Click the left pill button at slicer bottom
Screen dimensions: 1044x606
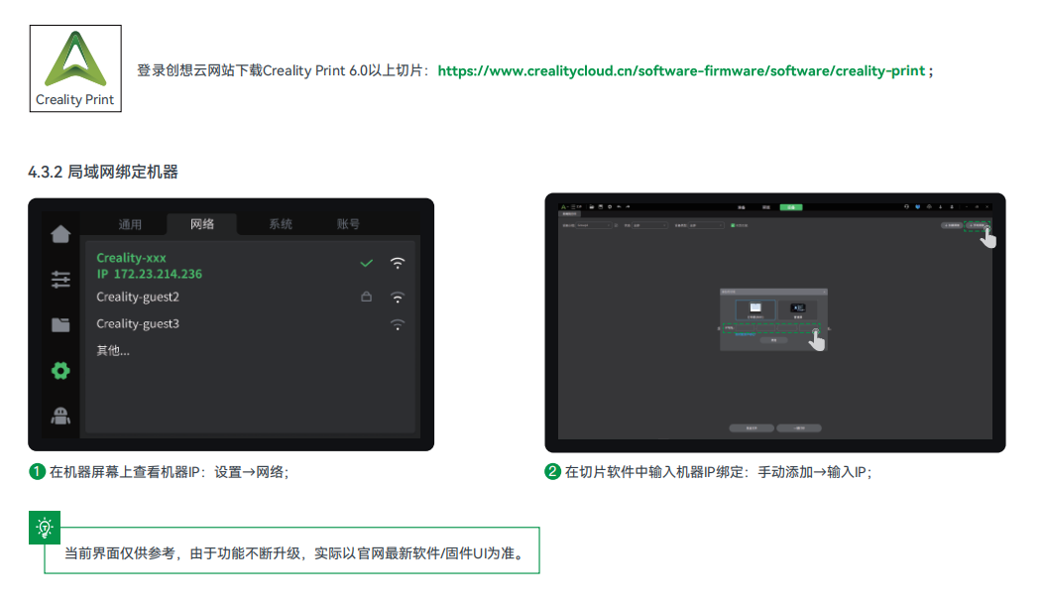(x=752, y=428)
